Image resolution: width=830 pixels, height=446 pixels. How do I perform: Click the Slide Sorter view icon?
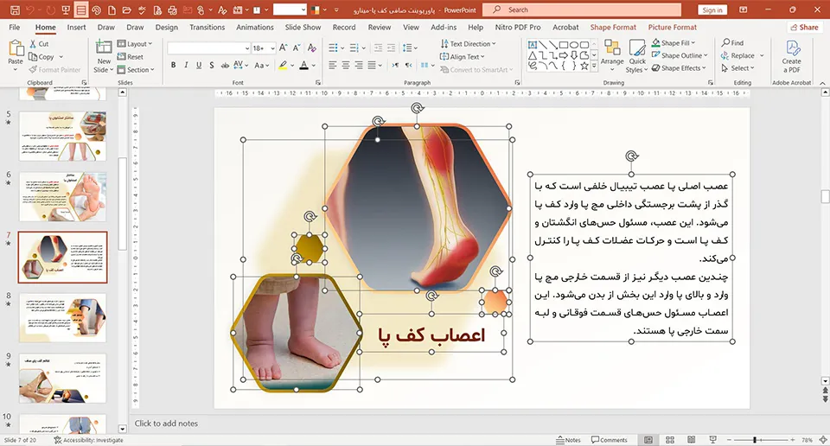point(669,440)
